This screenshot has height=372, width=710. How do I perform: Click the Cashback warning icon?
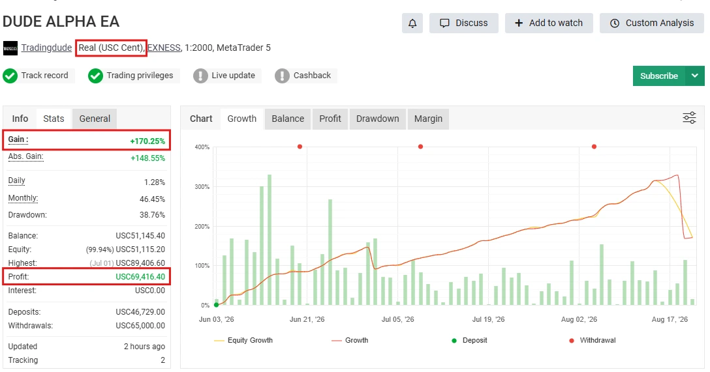282,76
